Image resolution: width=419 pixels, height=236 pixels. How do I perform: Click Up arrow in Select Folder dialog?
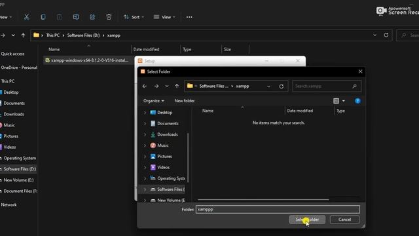point(177,86)
